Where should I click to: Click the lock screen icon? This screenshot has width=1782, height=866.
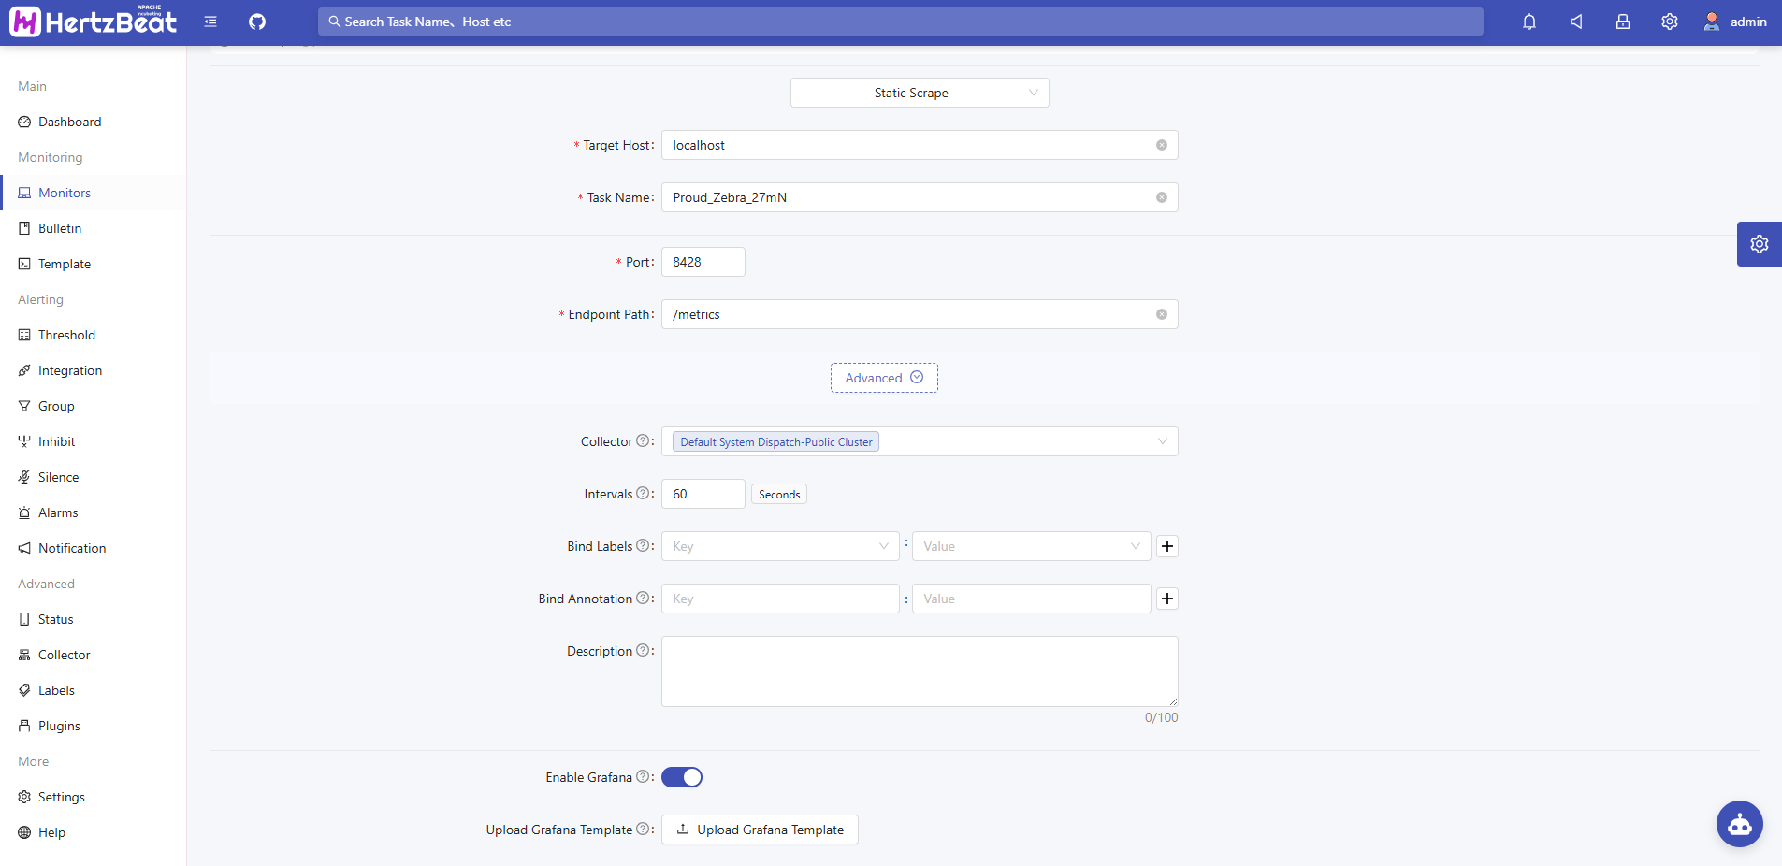(x=1623, y=22)
